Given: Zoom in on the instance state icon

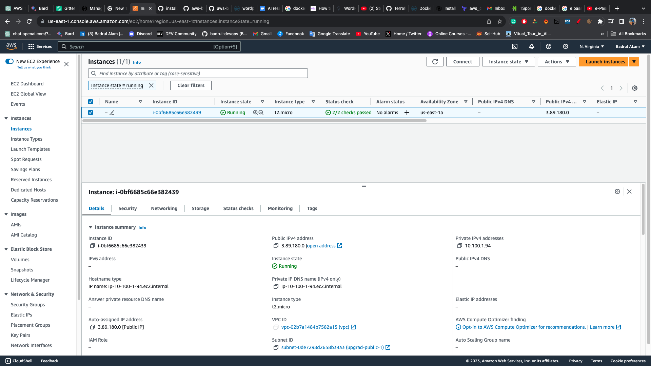Looking at the screenshot, I should click(x=255, y=113).
